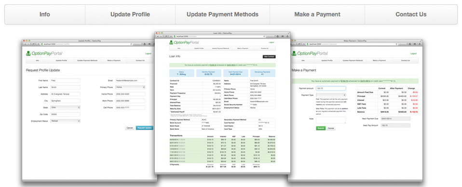Click browser back arrow in Update Profile window
The image size is (462, 187).
pos(25,44)
